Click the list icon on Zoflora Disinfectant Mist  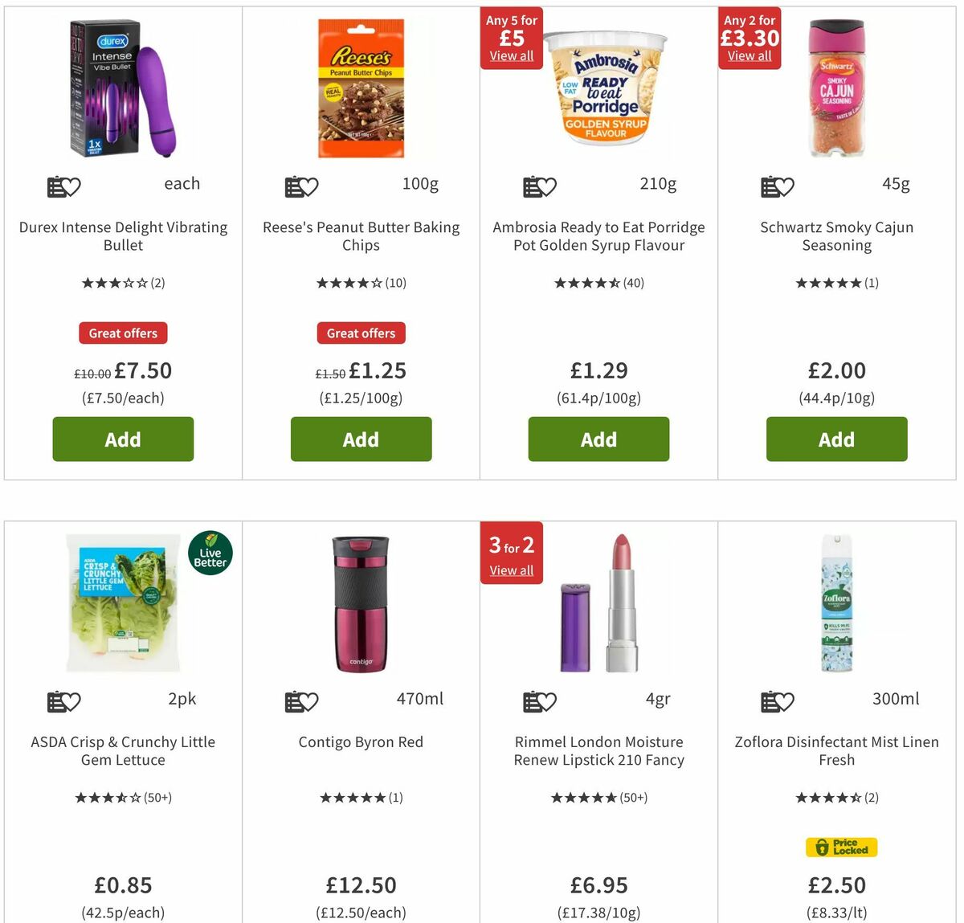(777, 701)
